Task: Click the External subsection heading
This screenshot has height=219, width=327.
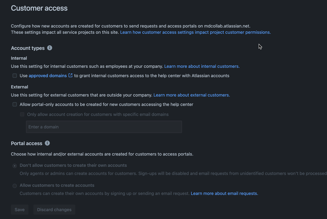Action: pos(20,87)
